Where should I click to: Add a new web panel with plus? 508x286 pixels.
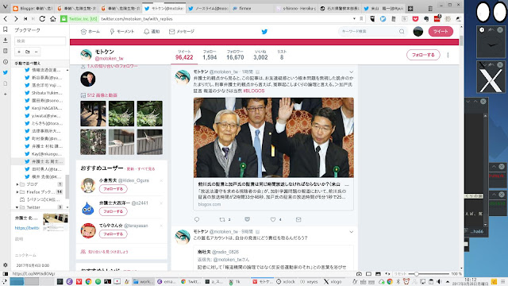pos(6,94)
